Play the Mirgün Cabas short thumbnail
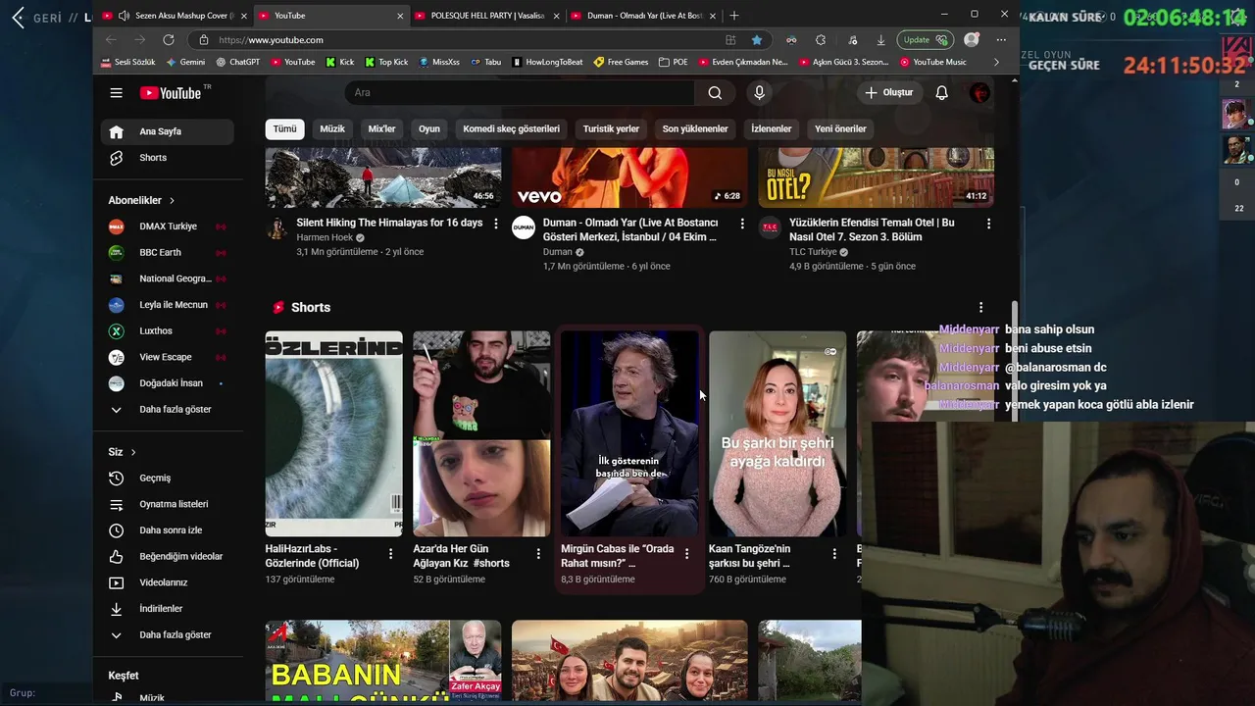 [x=629, y=433]
